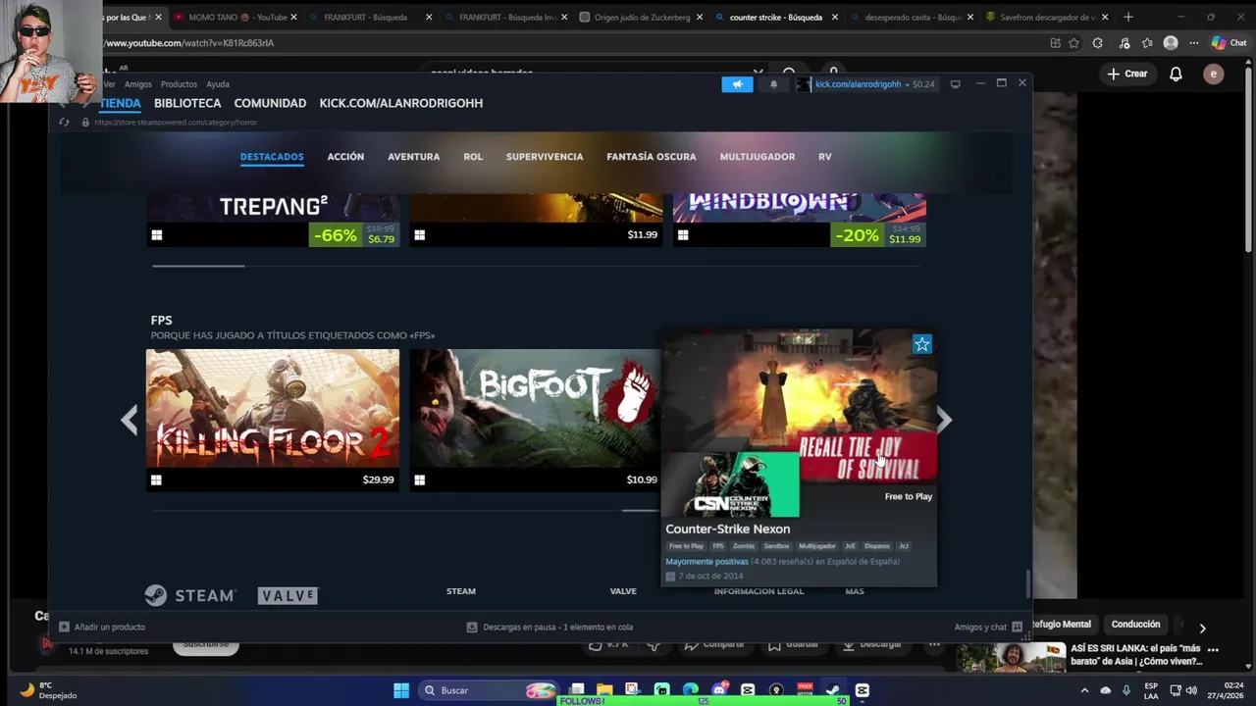This screenshot has width=1256, height=706.
Task: Open Copilot Chat in browser toolbar
Action: click(x=1229, y=43)
